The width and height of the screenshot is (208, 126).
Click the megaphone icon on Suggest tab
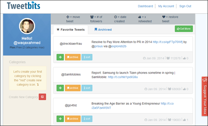[x=205, y=80]
